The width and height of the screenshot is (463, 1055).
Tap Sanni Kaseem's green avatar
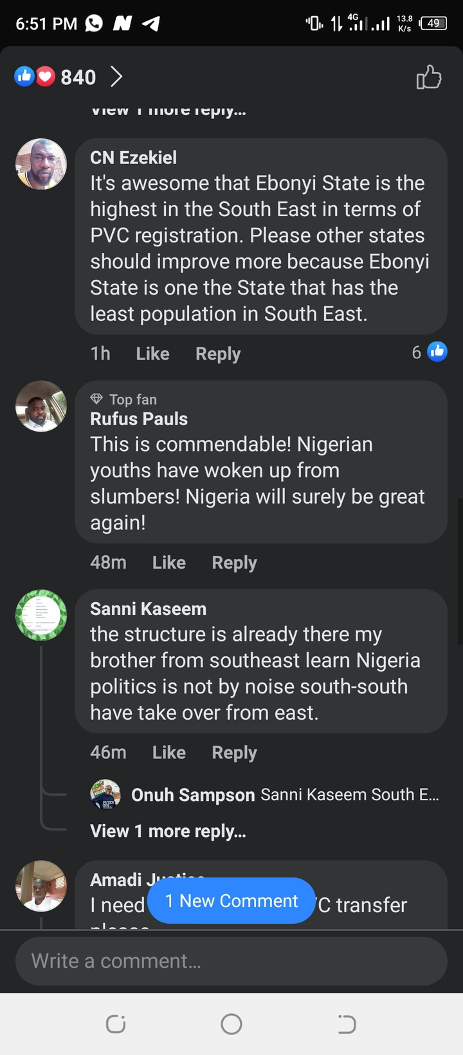click(41, 615)
